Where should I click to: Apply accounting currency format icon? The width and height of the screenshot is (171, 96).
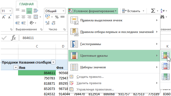point(48,17)
